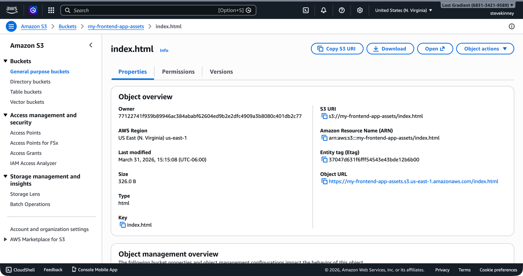Screen dimensions: 523x276
Task: Click the size value 326.0 B
Action: 127,181
